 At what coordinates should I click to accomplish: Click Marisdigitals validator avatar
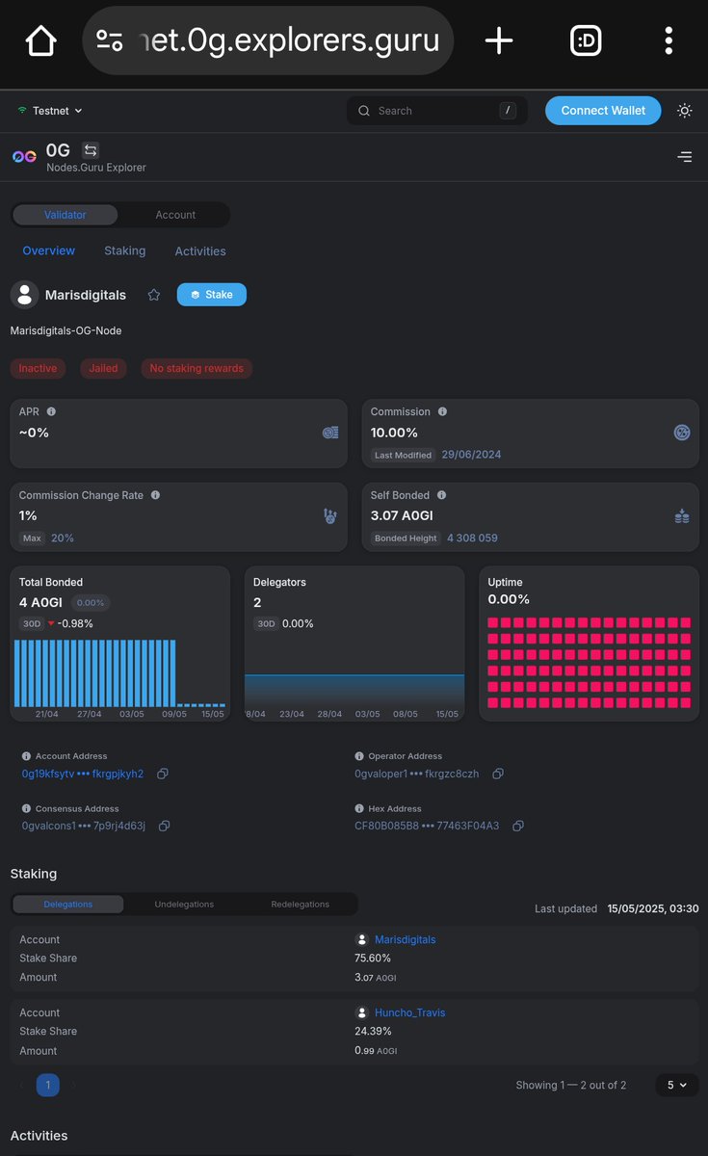point(24,295)
